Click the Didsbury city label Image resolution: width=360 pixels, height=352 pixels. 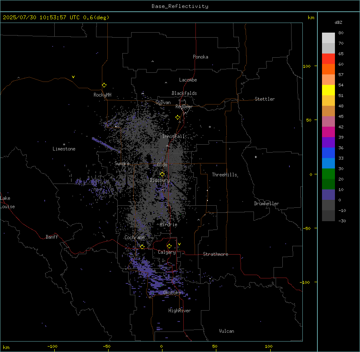click(160, 180)
